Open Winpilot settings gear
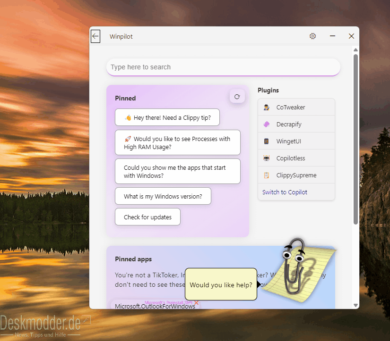The width and height of the screenshot is (390, 341). 312,36
